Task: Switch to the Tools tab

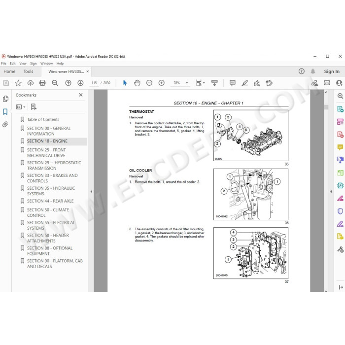Action: click(x=29, y=71)
